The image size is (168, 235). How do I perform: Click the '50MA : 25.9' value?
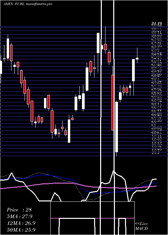point(21,230)
